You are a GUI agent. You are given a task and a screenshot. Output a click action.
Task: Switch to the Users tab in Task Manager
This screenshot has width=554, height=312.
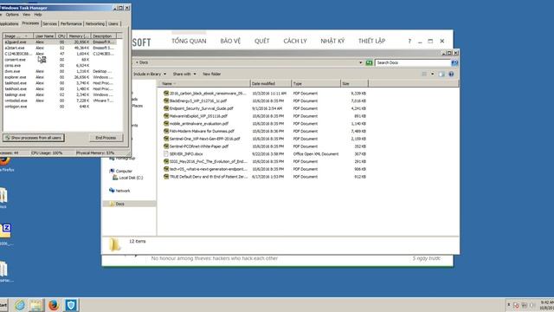[x=113, y=23]
